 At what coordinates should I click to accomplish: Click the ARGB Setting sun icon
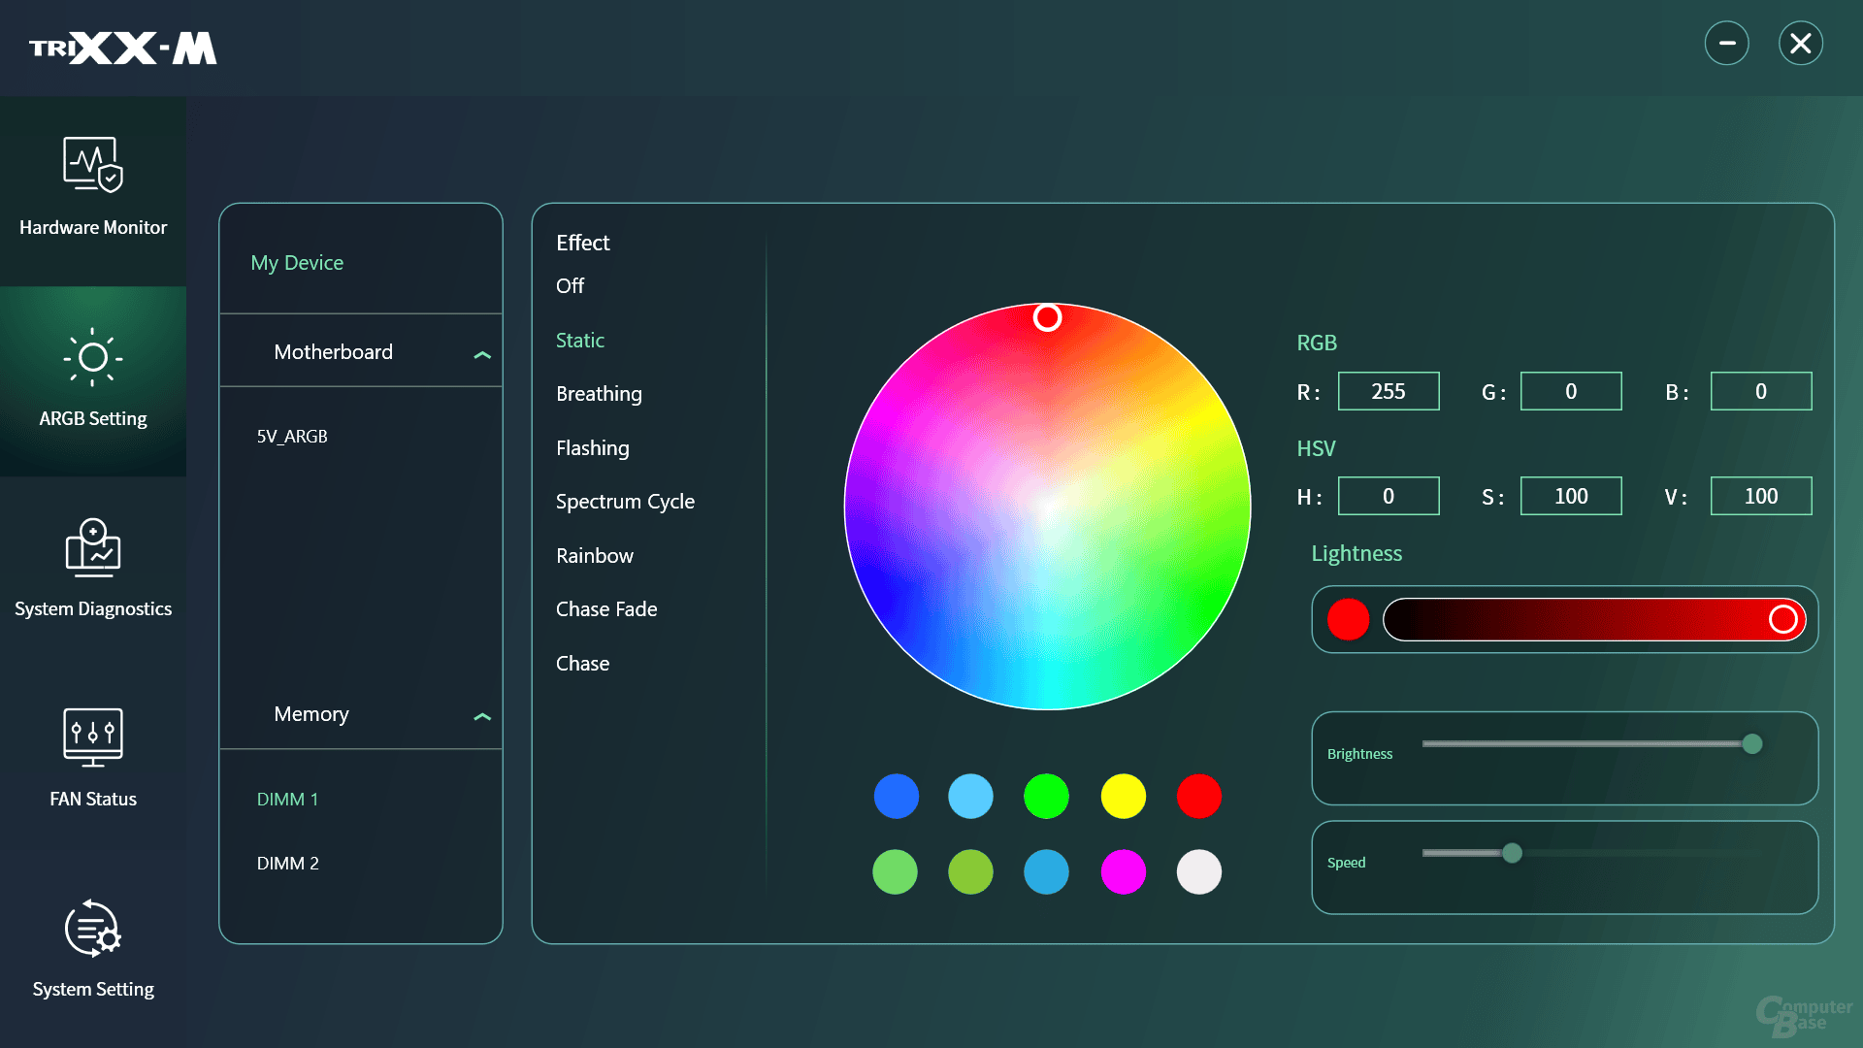coord(93,357)
